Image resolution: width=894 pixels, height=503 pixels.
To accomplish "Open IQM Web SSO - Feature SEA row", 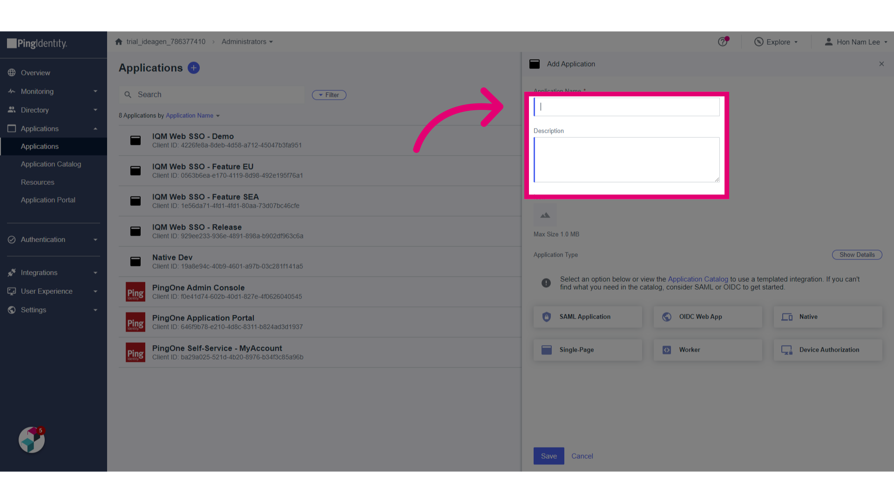I will (x=320, y=201).
